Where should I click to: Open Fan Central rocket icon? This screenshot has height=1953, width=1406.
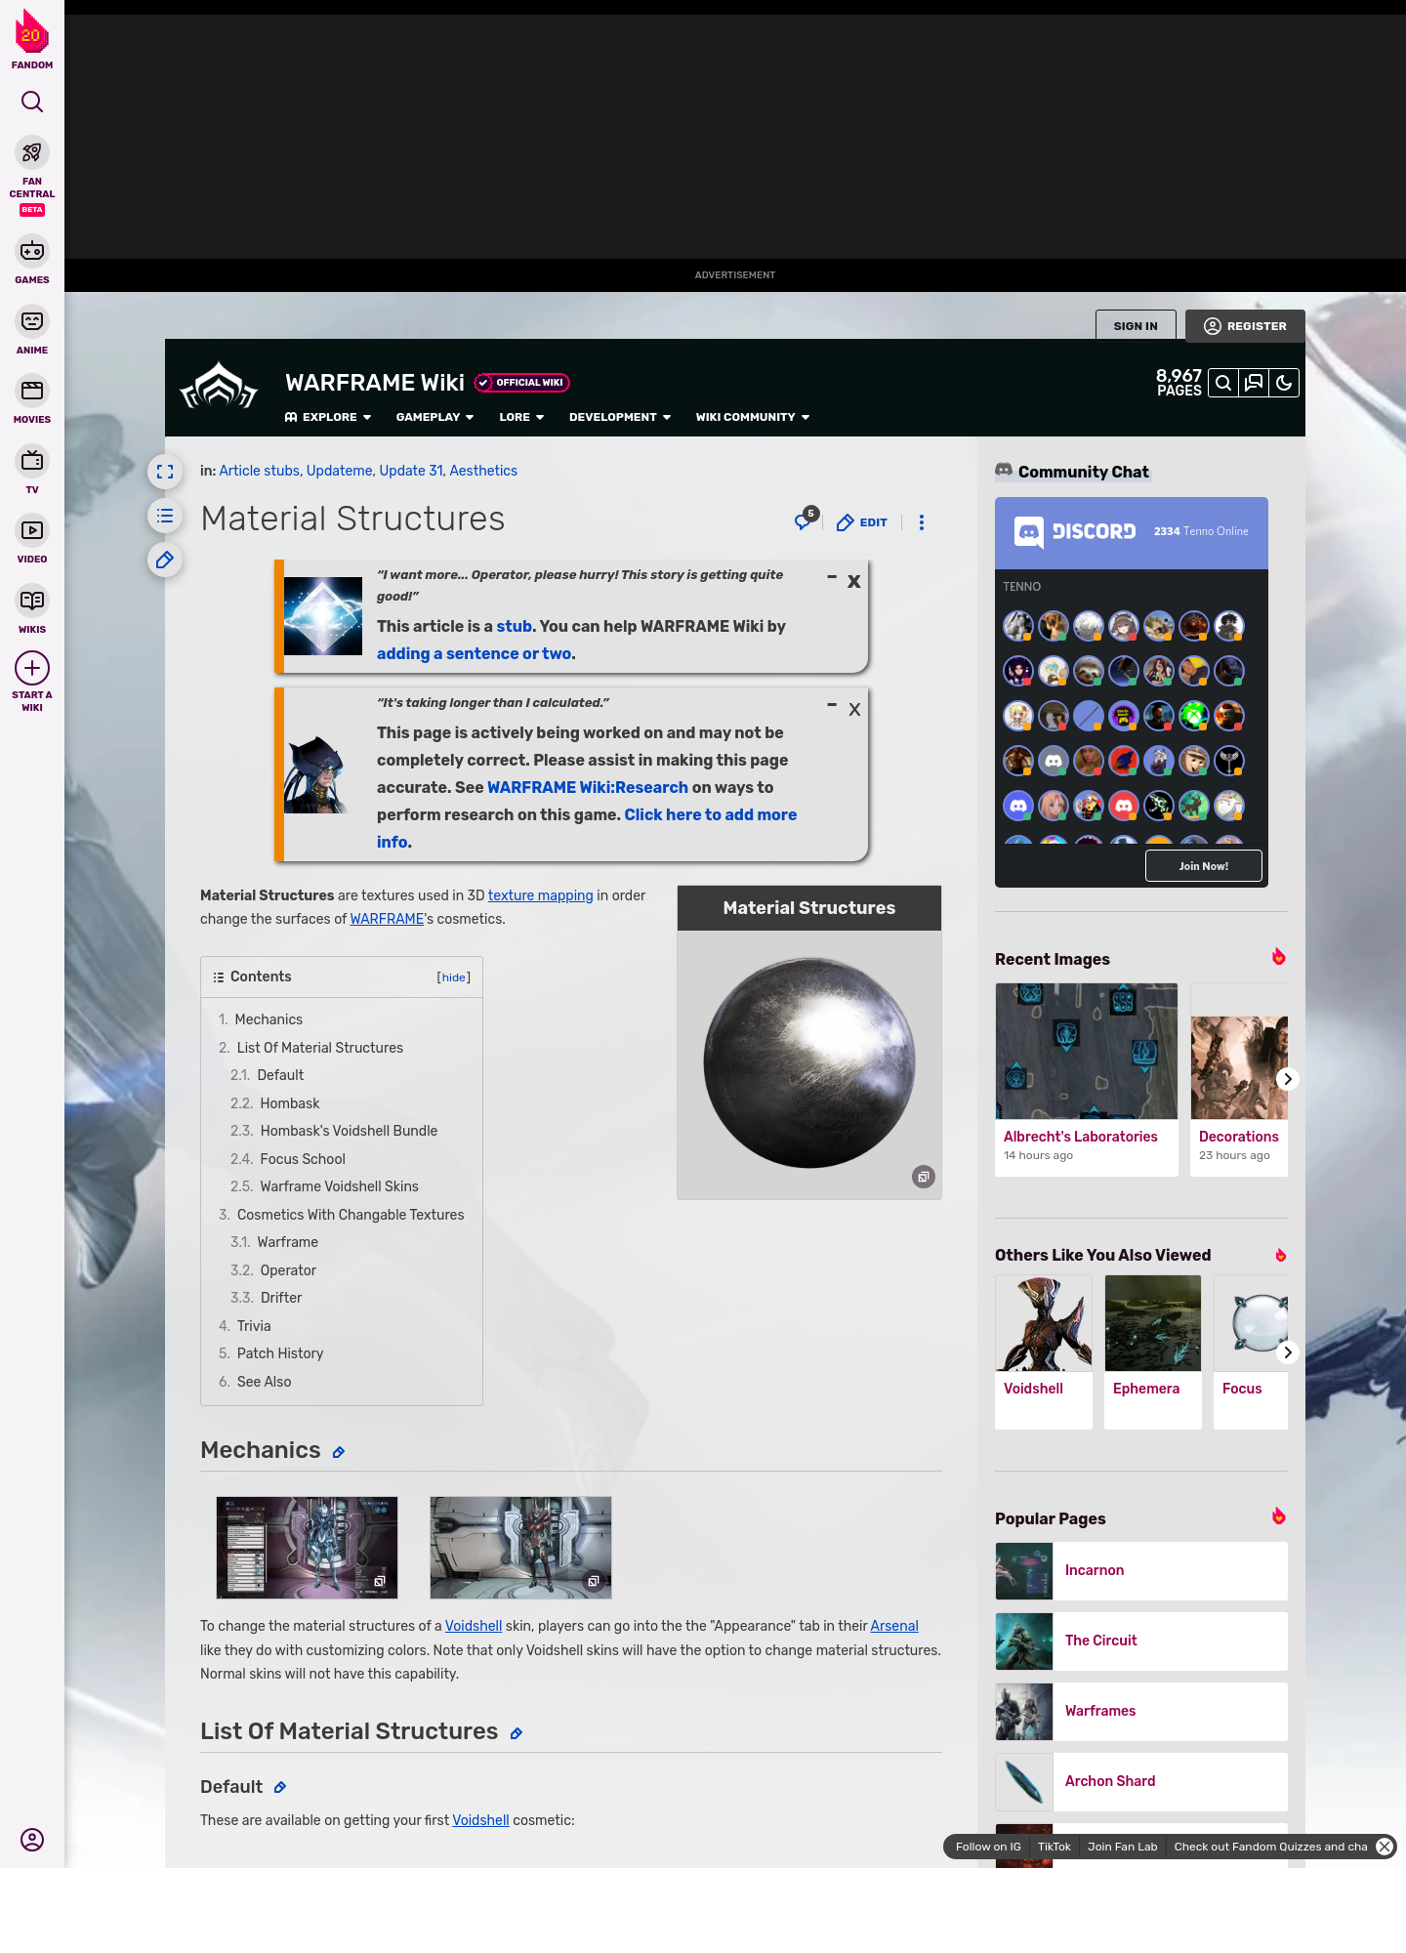[32, 152]
